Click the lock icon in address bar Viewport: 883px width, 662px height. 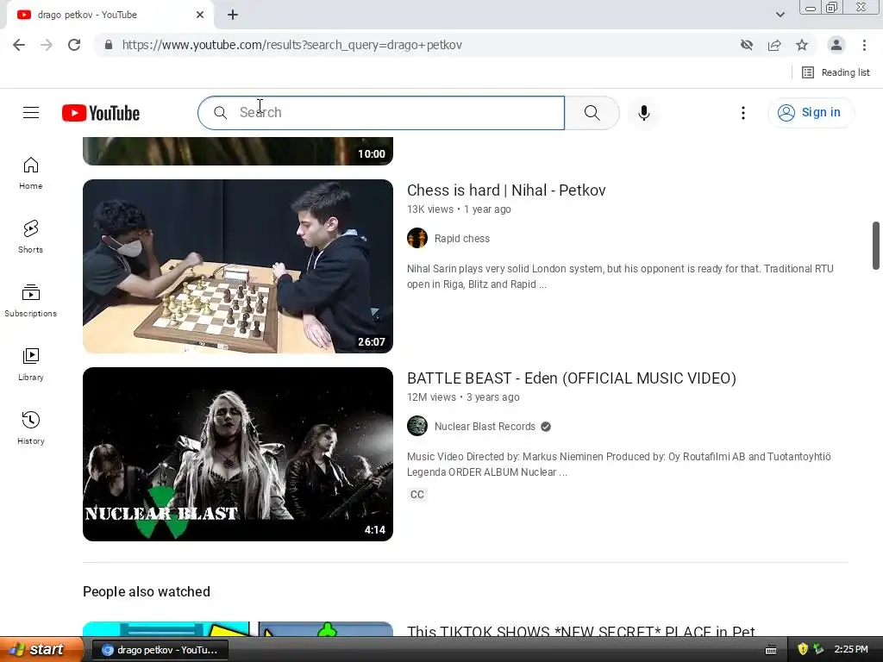[109, 45]
